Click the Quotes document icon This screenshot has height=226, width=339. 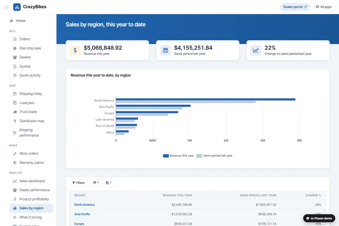(x=15, y=66)
